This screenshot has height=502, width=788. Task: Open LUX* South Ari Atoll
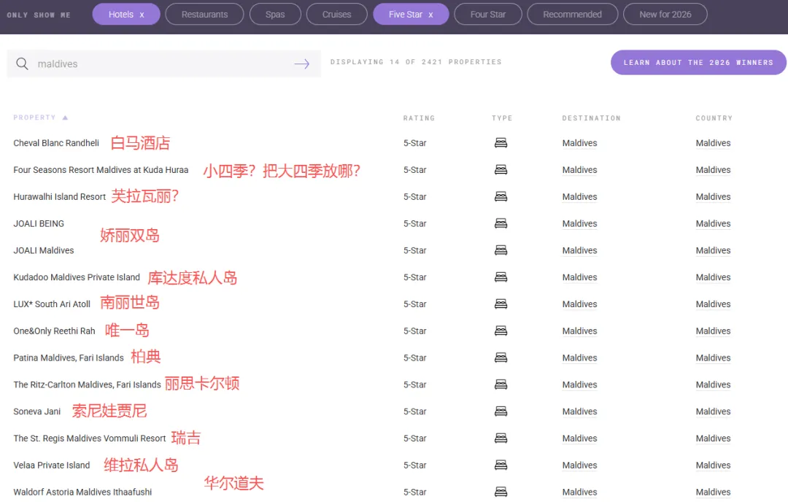click(x=52, y=304)
